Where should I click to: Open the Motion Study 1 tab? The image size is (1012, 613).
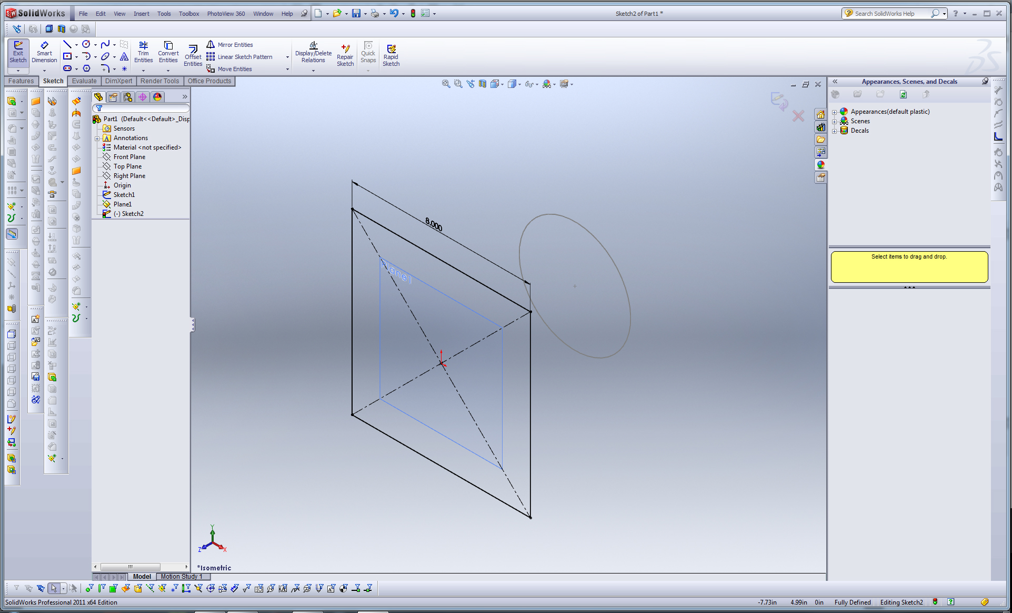point(182,577)
